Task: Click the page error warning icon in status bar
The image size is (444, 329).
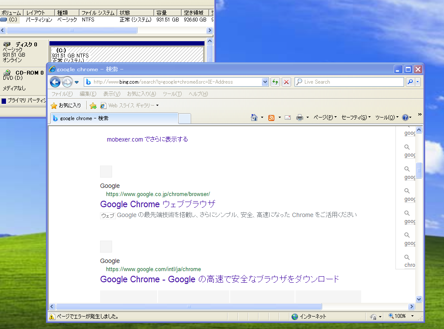Action: click(x=52, y=317)
